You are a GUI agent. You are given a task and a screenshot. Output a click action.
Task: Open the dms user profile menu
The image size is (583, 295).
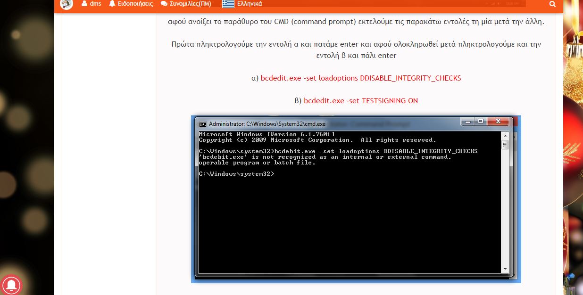92,4
